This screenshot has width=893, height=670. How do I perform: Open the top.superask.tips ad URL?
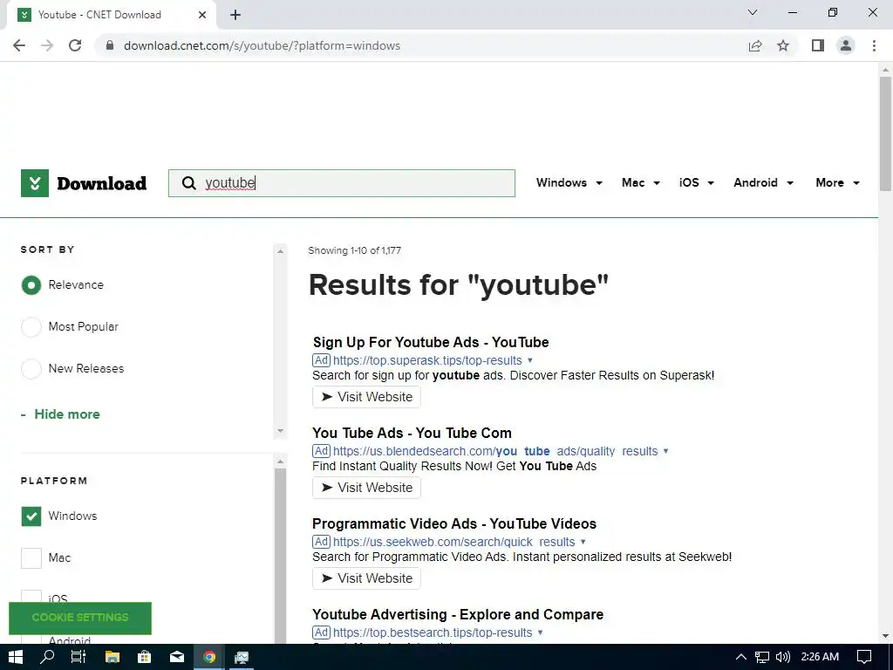coord(427,360)
